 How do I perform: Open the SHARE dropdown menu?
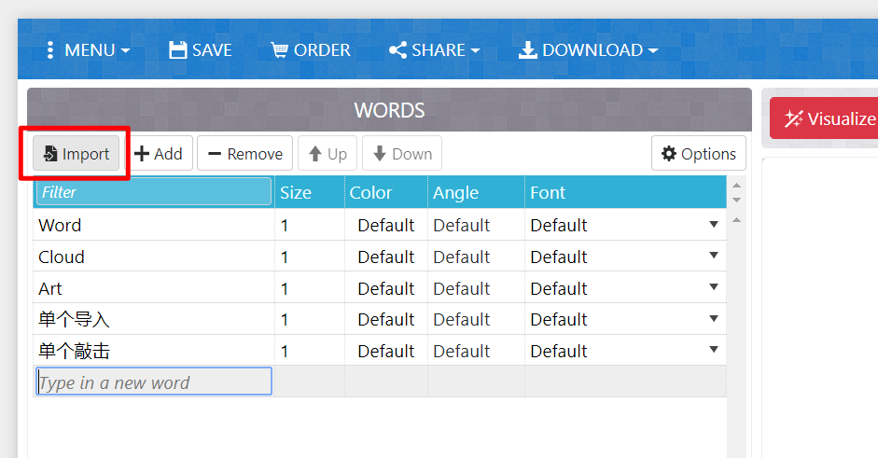[x=435, y=49]
